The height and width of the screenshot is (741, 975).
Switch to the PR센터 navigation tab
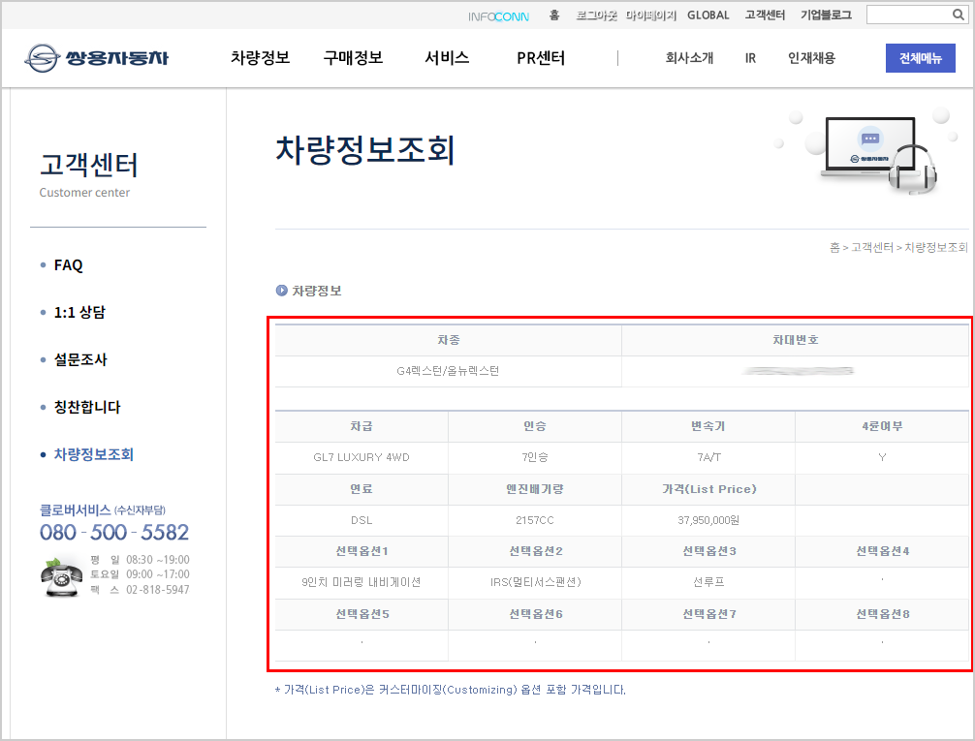click(539, 58)
